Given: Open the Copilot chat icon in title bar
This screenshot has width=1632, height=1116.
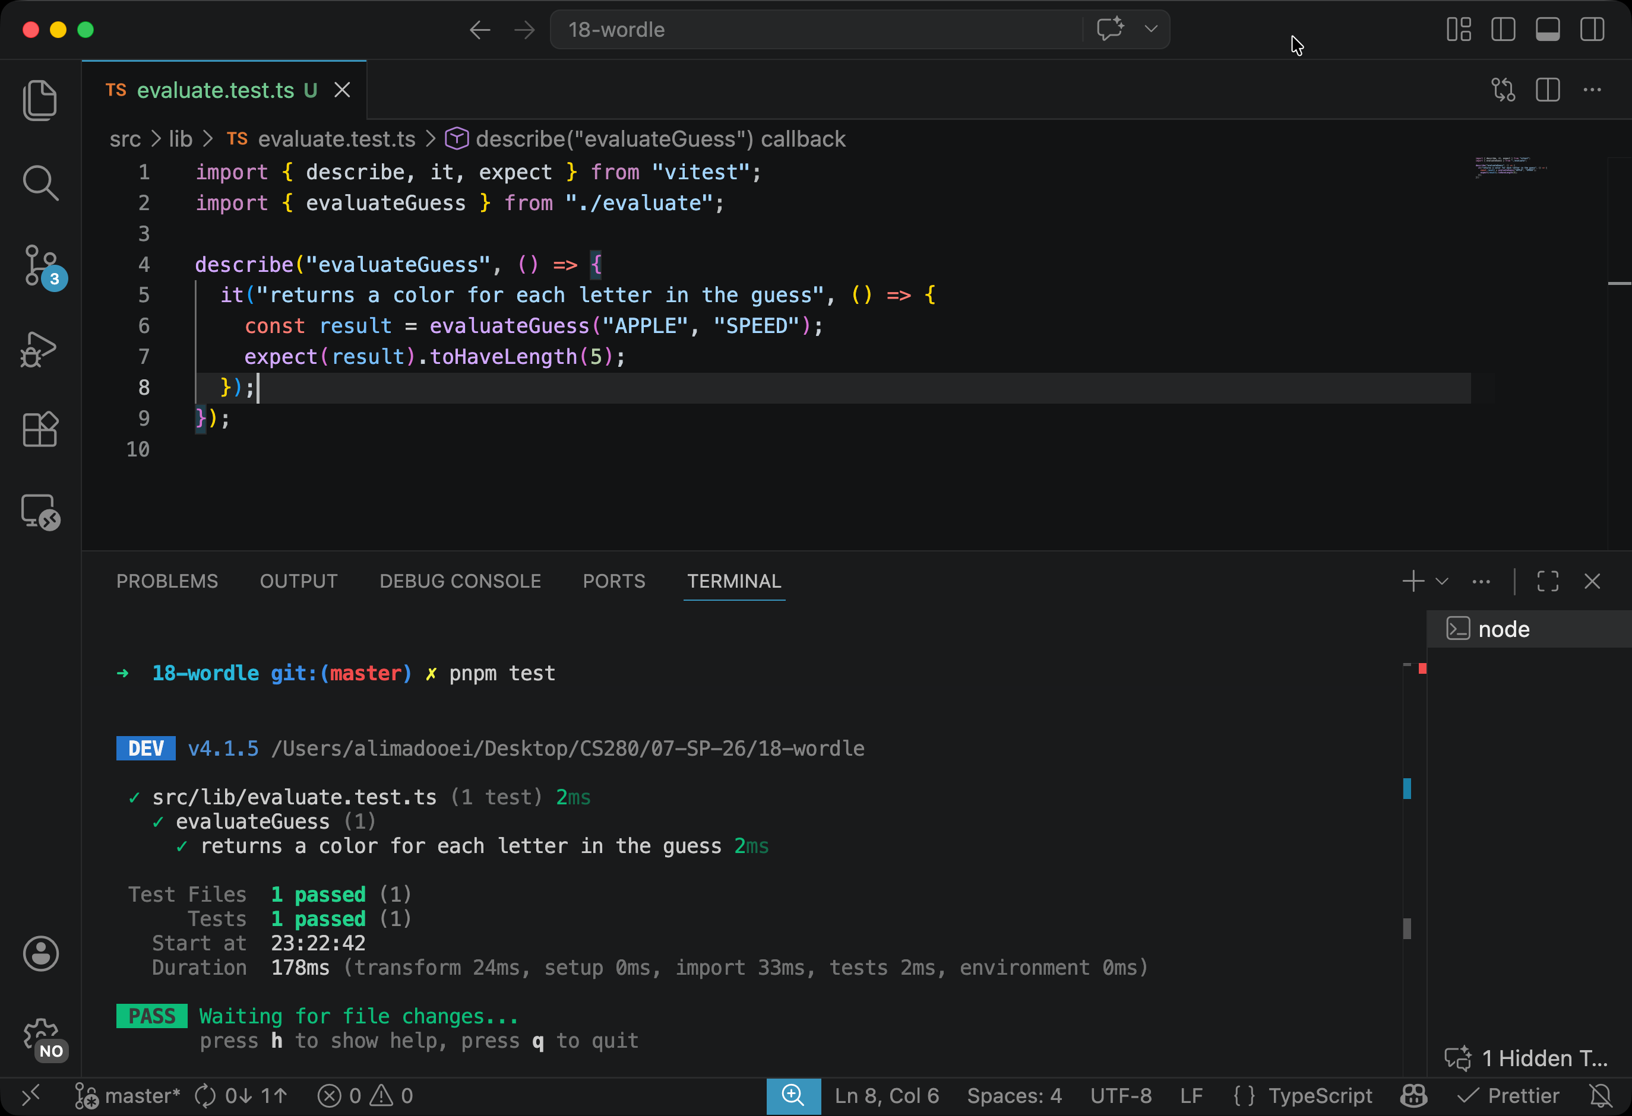Looking at the screenshot, I should [x=1110, y=30].
